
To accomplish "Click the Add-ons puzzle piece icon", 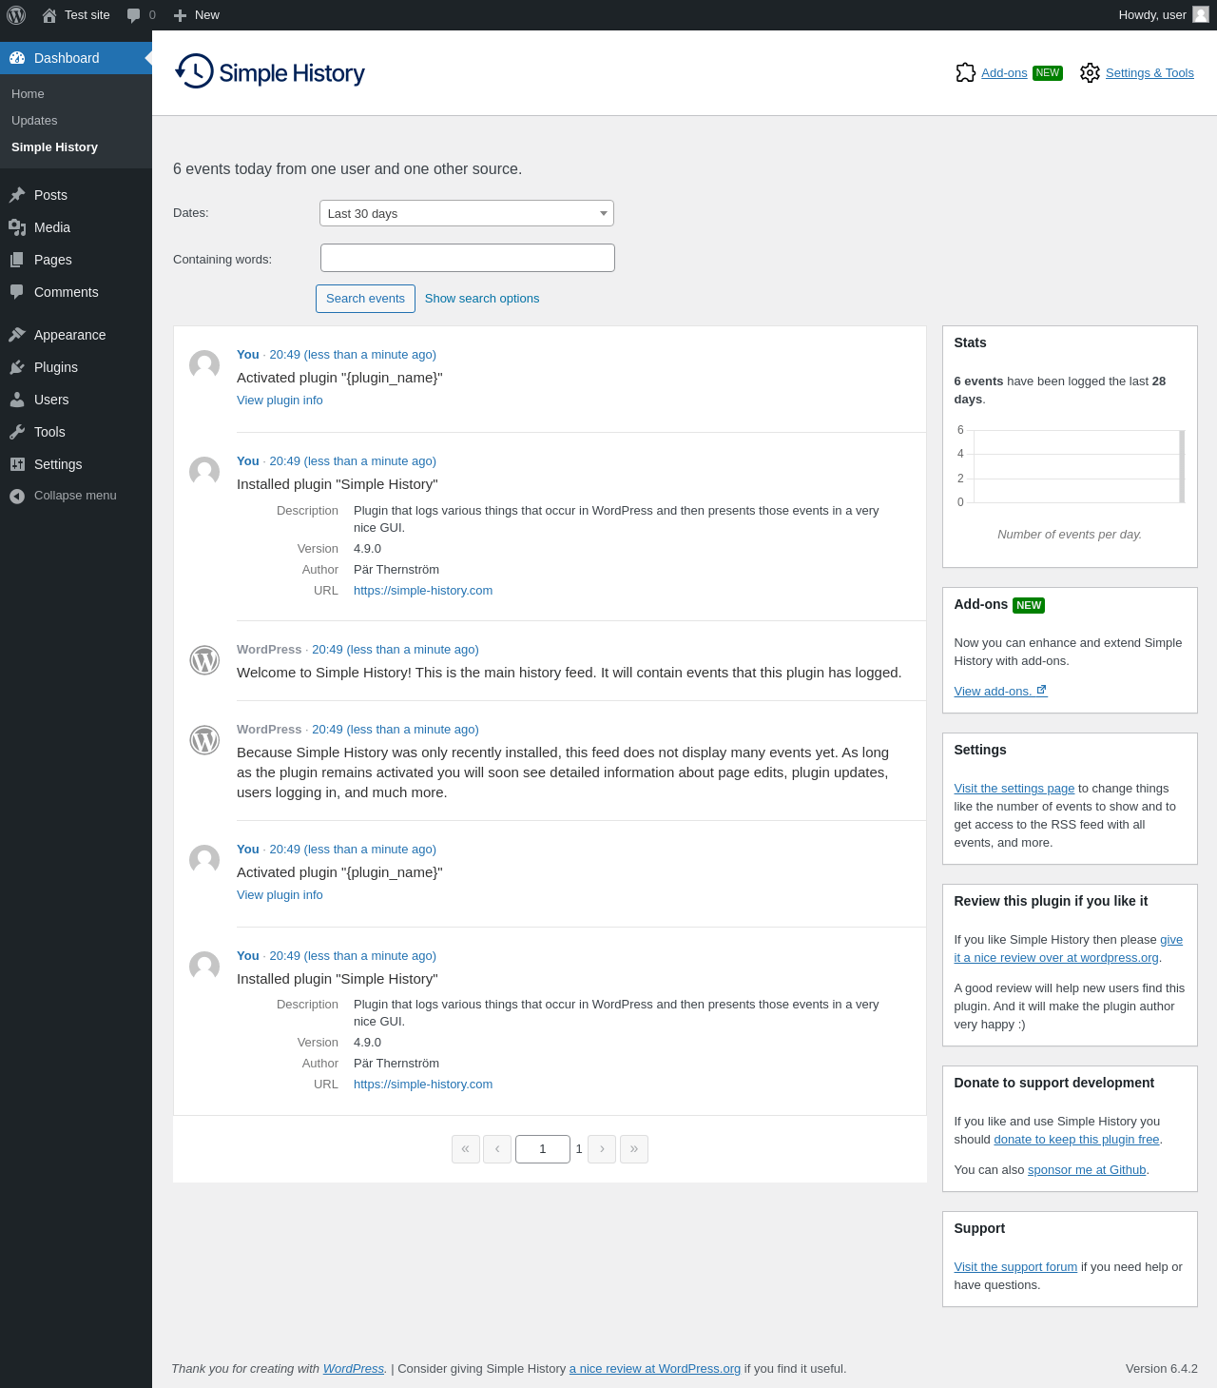I will point(965,73).
